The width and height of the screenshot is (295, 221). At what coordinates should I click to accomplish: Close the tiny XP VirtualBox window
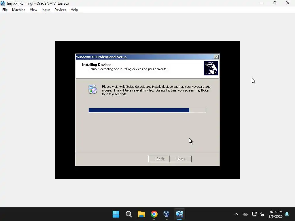pyautogui.click(x=288, y=3)
